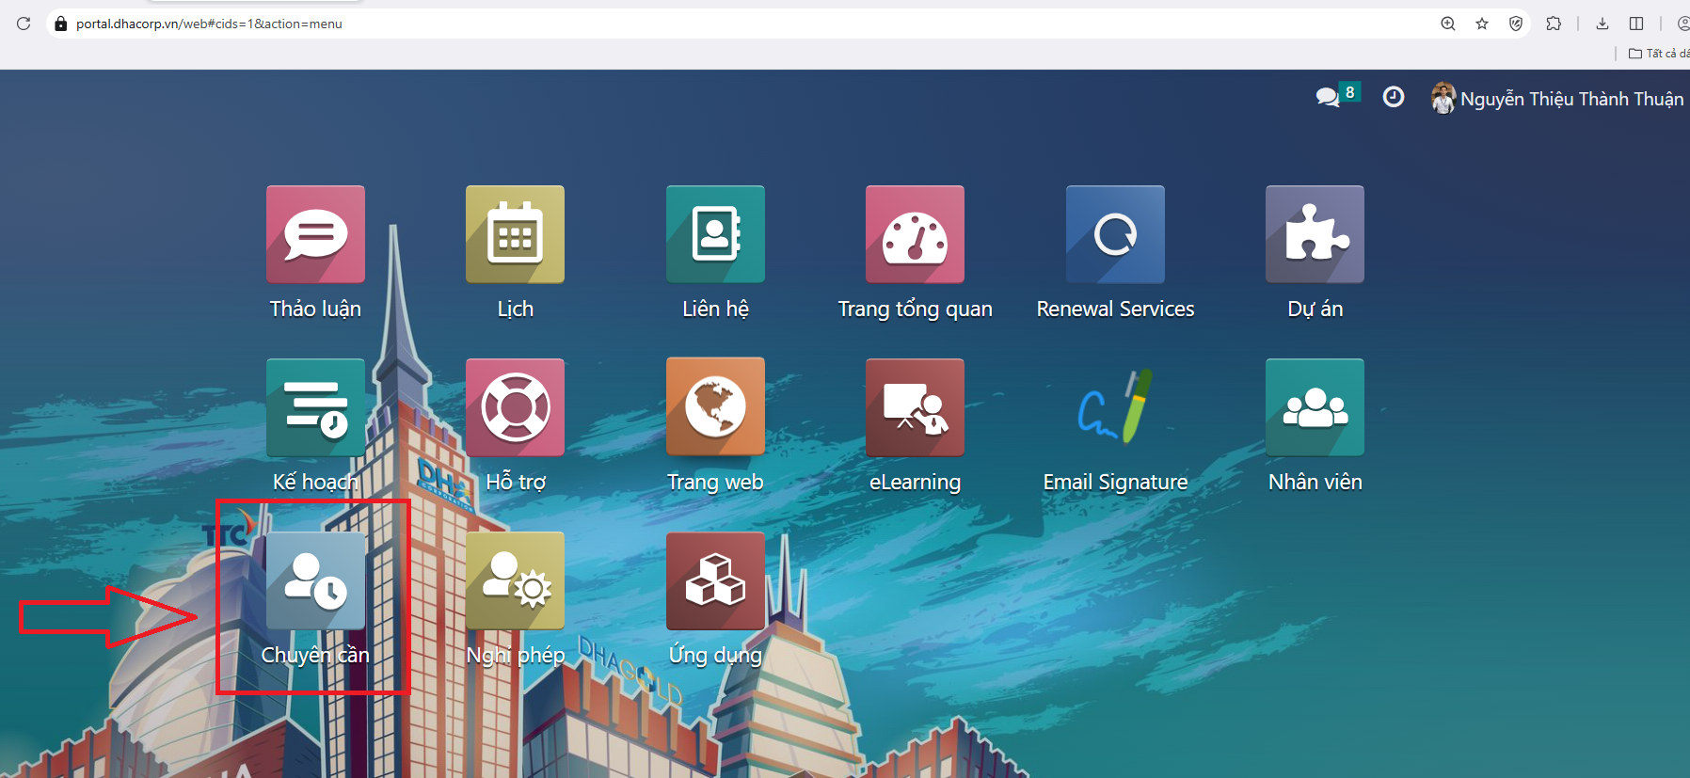
Task: Open conversations with 8 unread messages
Action: tap(1335, 97)
